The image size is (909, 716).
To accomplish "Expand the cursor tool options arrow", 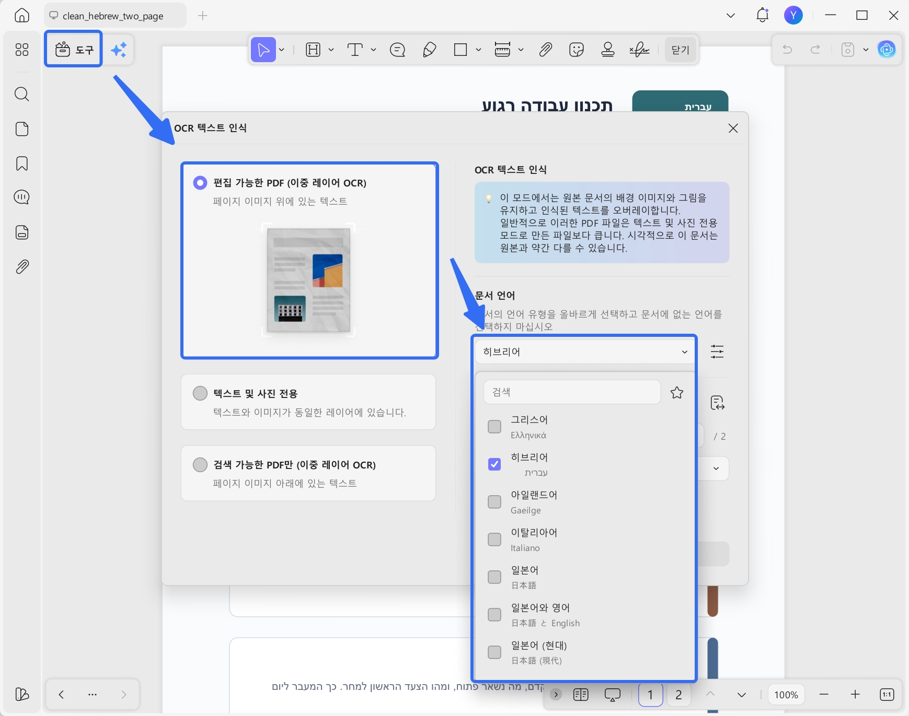I will 281,50.
